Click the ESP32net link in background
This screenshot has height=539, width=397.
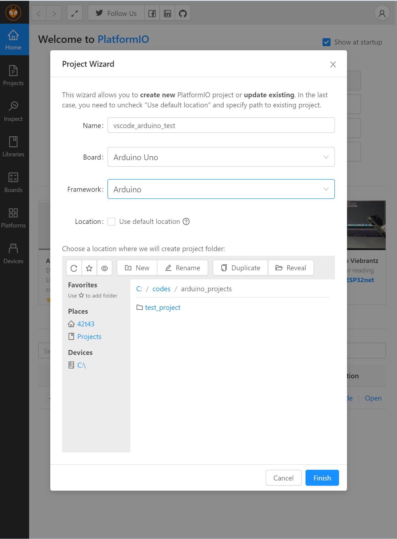point(360,280)
